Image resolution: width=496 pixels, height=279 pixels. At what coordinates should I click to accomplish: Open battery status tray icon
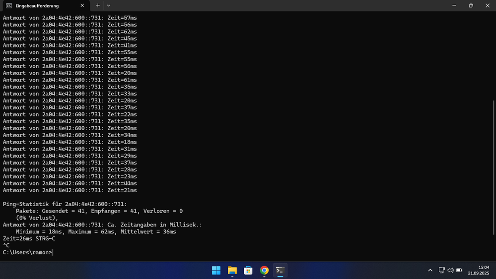pyautogui.click(x=459, y=270)
